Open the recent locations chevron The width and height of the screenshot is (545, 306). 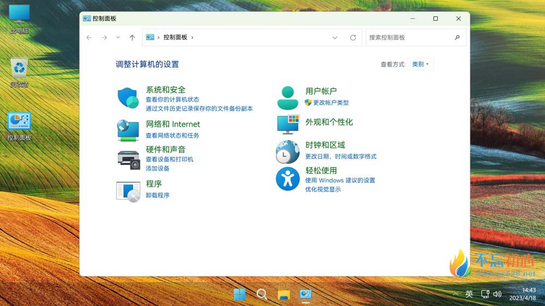[x=118, y=38]
